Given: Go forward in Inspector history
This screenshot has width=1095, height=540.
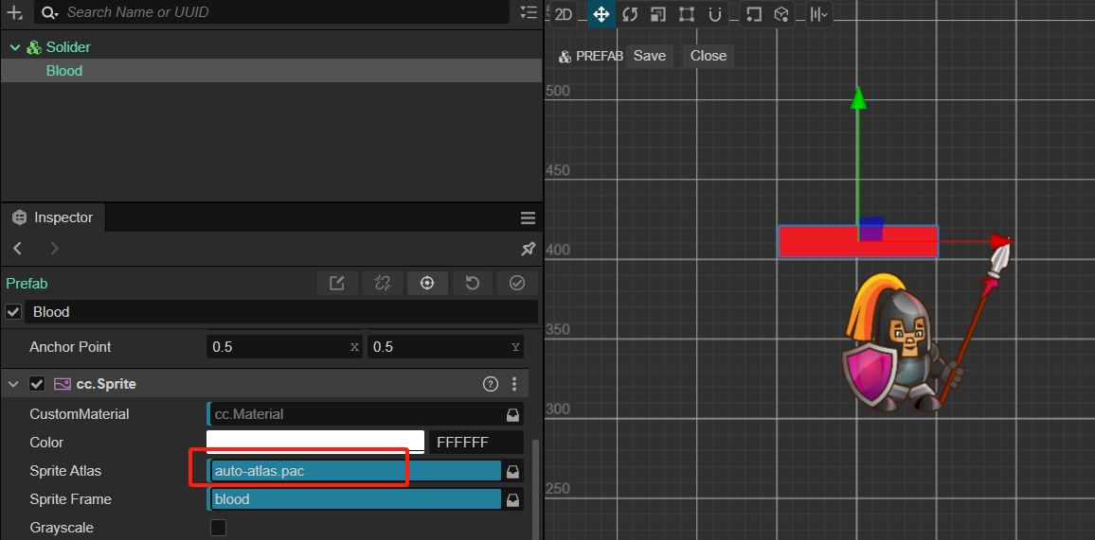Looking at the screenshot, I should (x=55, y=248).
